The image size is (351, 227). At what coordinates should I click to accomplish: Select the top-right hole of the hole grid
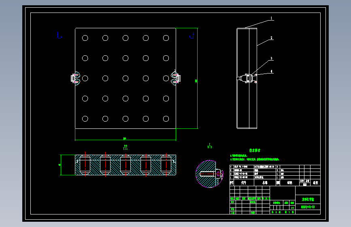click(x=166, y=38)
